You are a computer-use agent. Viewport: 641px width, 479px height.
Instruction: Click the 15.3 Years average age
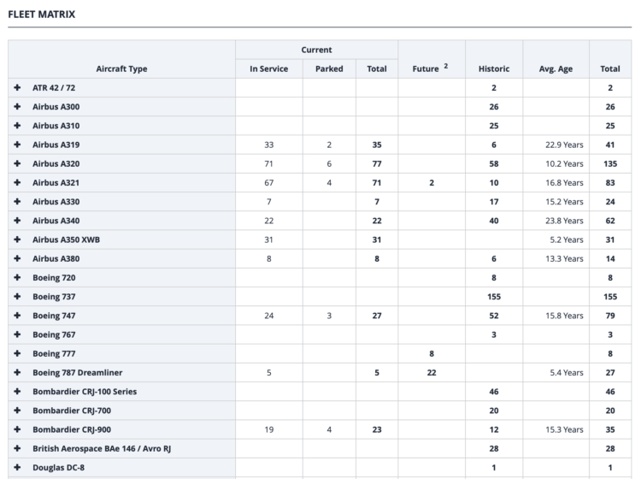click(564, 429)
